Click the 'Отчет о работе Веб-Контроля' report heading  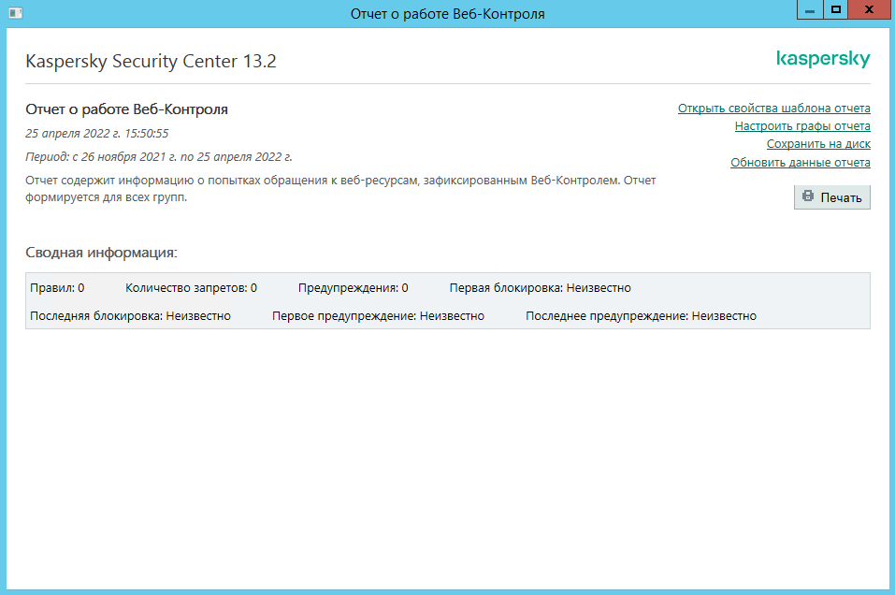click(x=126, y=109)
